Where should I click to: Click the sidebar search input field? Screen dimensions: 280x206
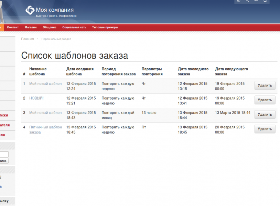4,154
